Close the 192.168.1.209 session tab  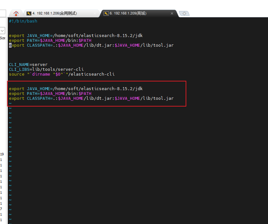point(172,13)
